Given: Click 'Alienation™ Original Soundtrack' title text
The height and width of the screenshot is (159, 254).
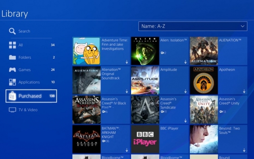Looking at the screenshot, I should tap(111, 74).
